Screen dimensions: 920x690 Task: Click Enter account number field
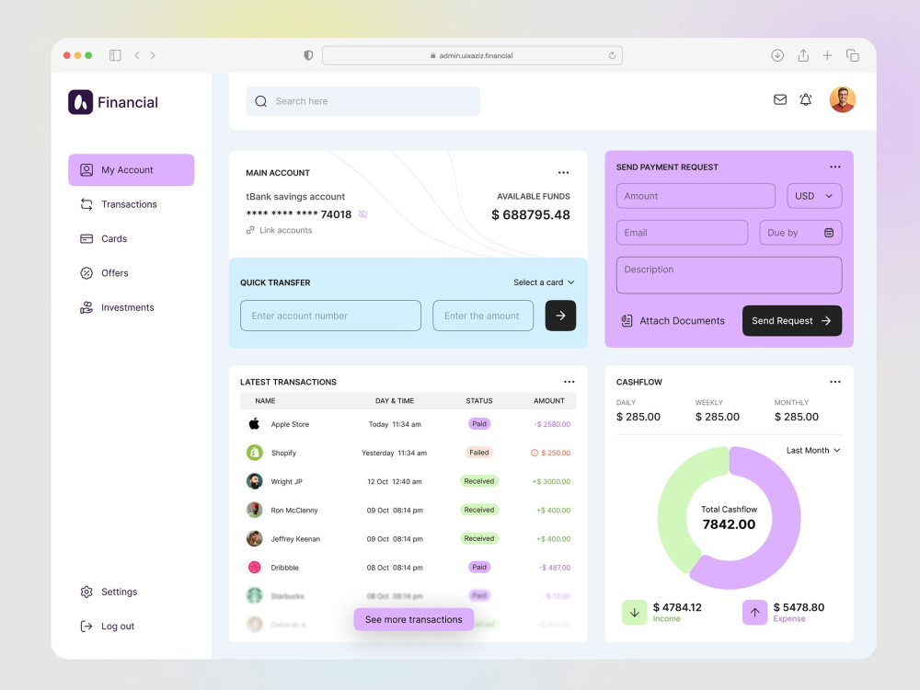[x=330, y=316]
